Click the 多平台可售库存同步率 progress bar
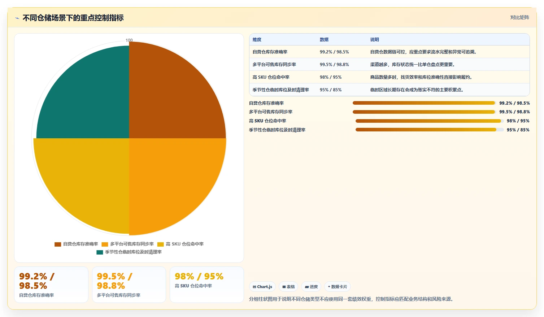This screenshot has width=544, height=317. (424, 112)
